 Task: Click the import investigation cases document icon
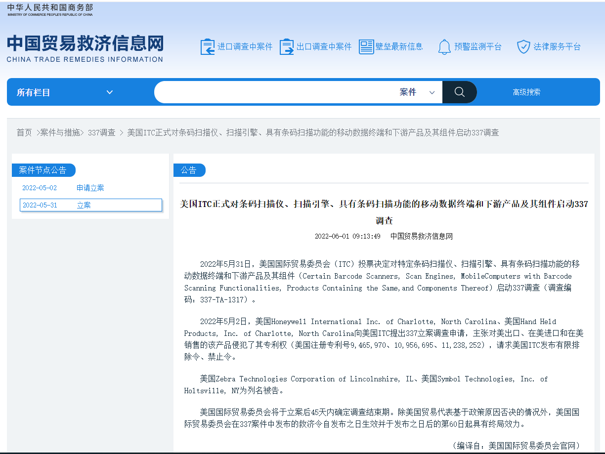pyautogui.click(x=208, y=47)
